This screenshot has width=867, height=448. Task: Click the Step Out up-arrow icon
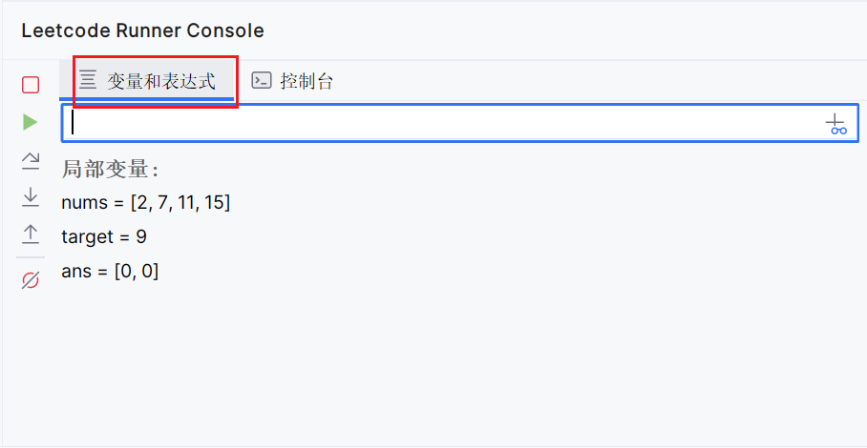[x=31, y=234]
